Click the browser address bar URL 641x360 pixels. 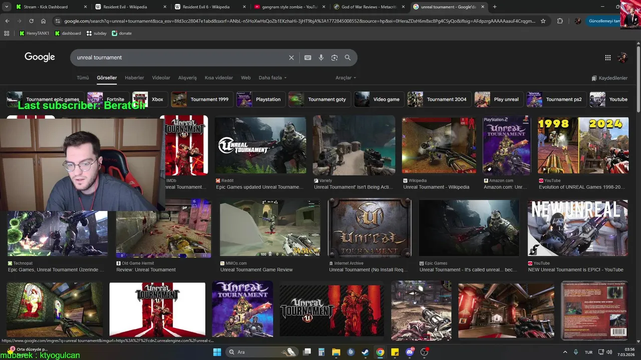coord(299,21)
